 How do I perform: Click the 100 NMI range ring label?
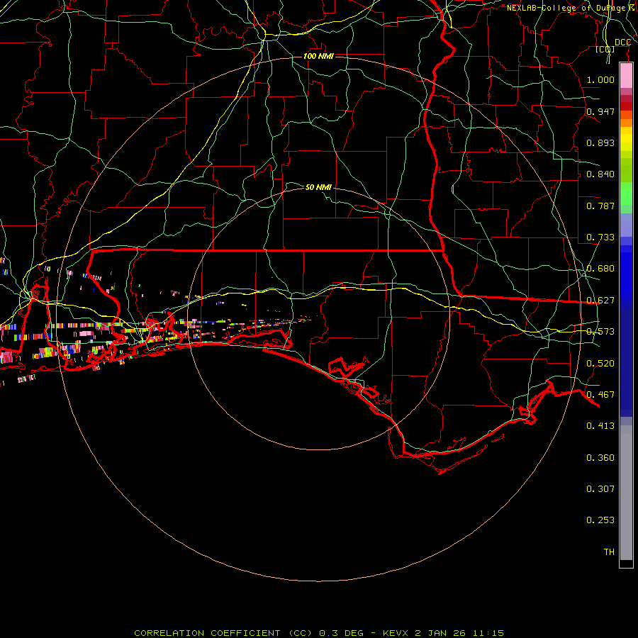pyautogui.click(x=318, y=56)
